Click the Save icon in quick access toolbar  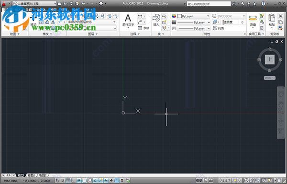pyautogui.click(x=71, y=3)
